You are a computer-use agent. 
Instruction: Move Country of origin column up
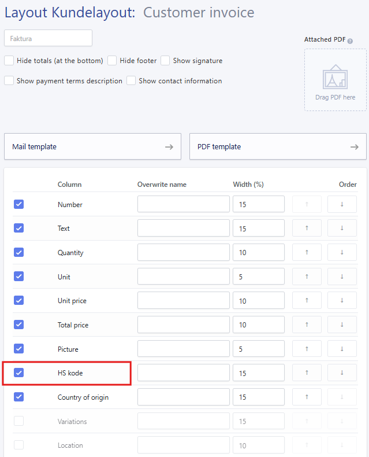[x=307, y=397]
